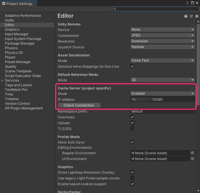The width and height of the screenshot is (200, 193).
Task: Toggle the Allow Auto Save checkbox
Action: [132, 142]
